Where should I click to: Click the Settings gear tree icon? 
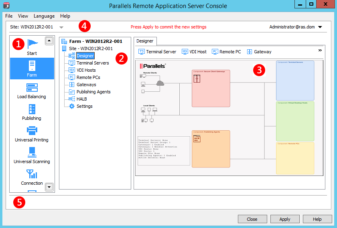[x=72, y=106]
